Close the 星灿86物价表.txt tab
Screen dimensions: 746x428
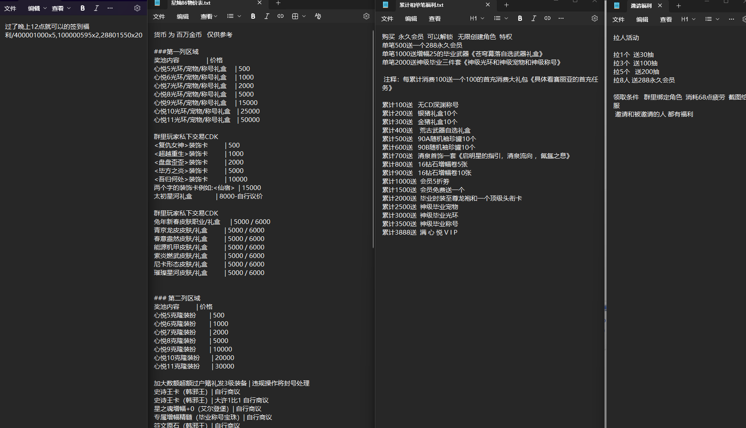click(x=259, y=3)
